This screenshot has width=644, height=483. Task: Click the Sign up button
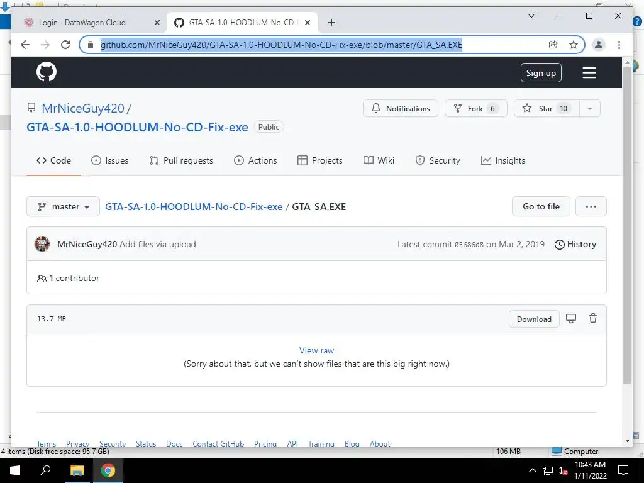(x=541, y=73)
